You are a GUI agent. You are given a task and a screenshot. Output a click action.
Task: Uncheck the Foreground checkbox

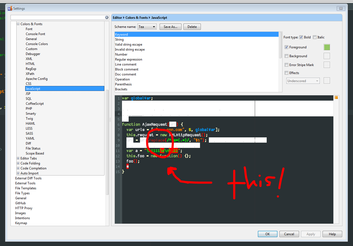287,47
